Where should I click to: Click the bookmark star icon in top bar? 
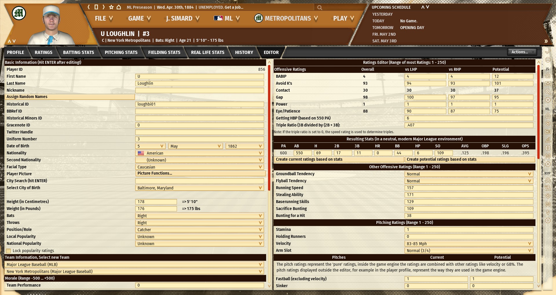click(x=111, y=7)
